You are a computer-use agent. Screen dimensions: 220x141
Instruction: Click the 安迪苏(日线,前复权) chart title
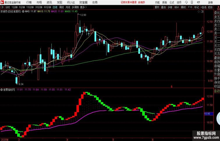tap(11, 12)
